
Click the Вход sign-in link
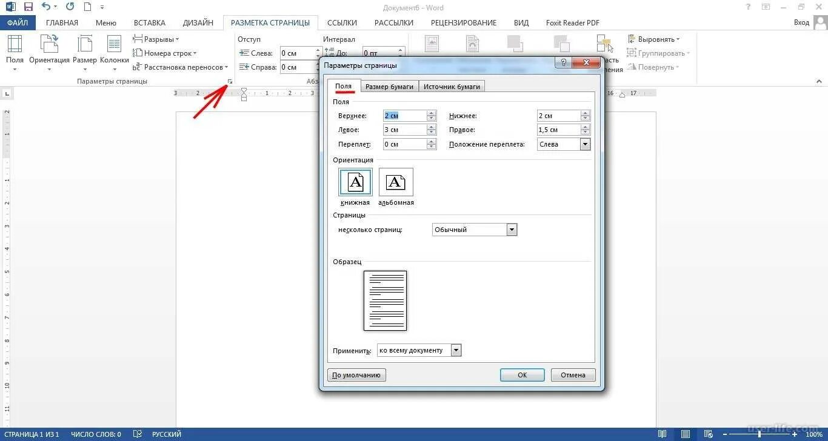pyautogui.click(x=801, y=22)
